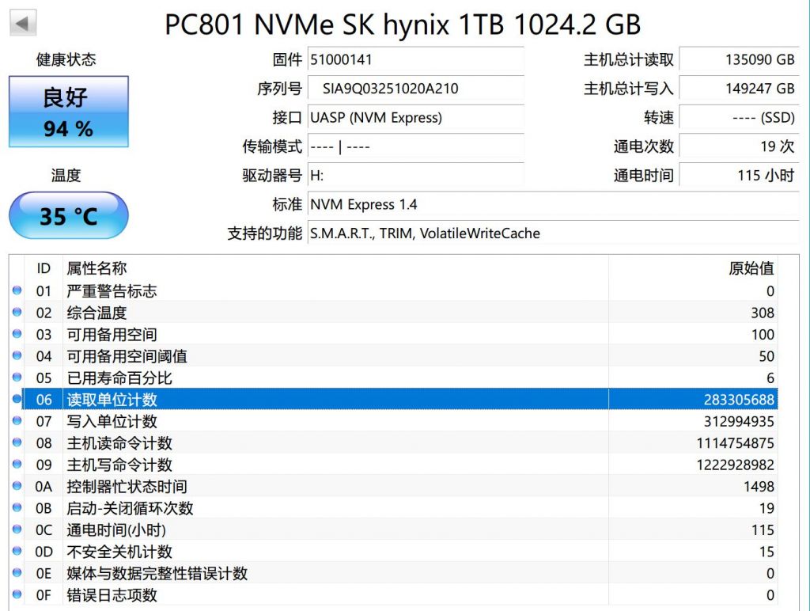The image size is (810, 611).
Task: Click the blue health indicator beside attribute 01
Action: coord(17,290)
